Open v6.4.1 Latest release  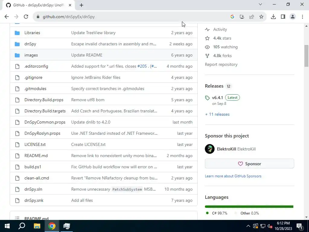tap(226, 98)
